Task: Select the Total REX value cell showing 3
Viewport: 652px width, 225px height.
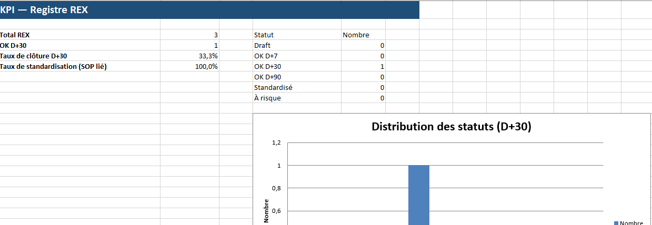Action: (x=189, y=35)
